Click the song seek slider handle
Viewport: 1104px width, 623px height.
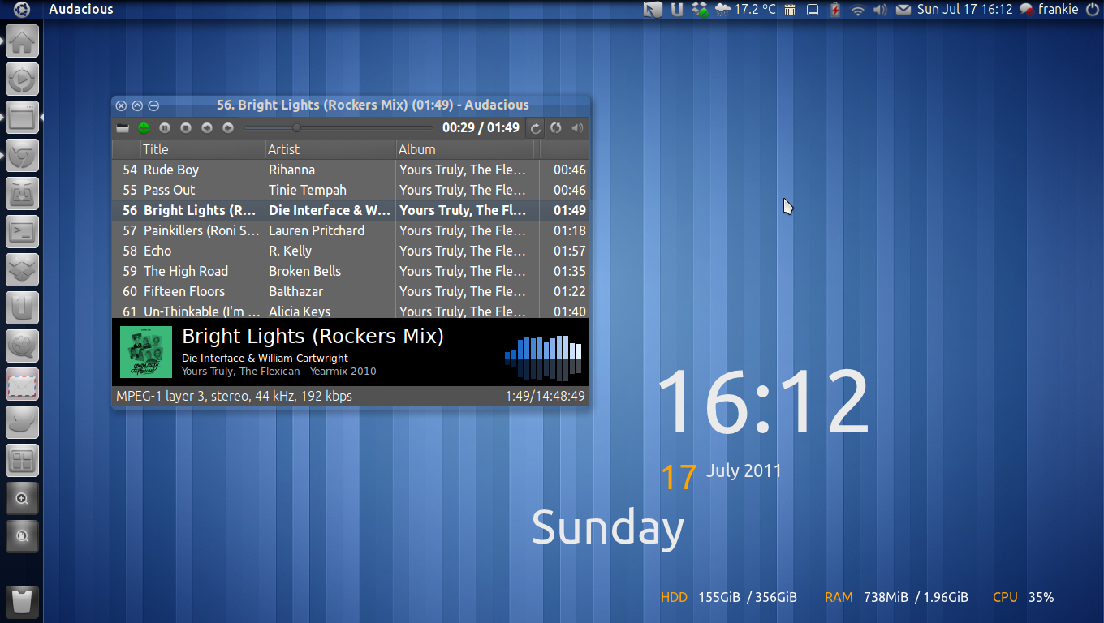(x=296, y=127)
